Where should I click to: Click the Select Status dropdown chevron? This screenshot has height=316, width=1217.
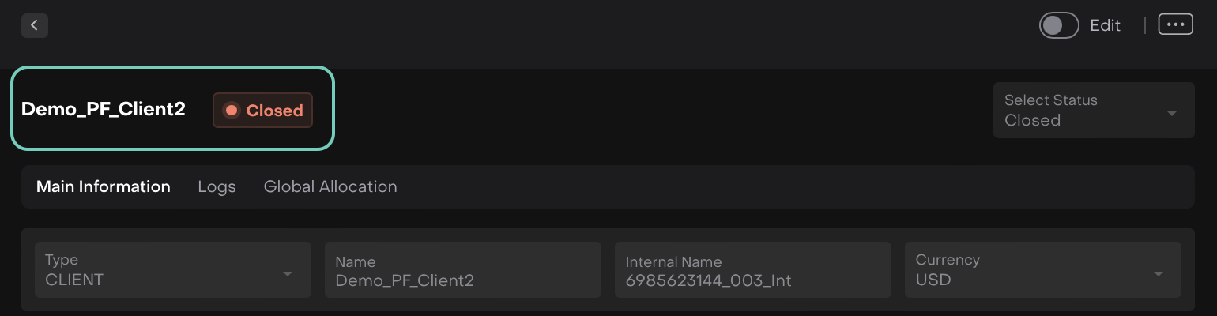(1171, 113)
